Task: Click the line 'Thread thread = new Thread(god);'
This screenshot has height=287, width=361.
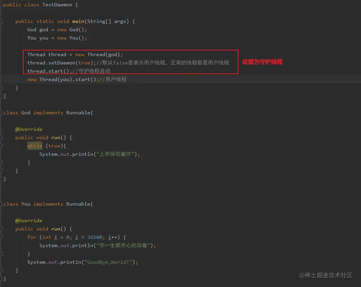Action: click(75, 54)
